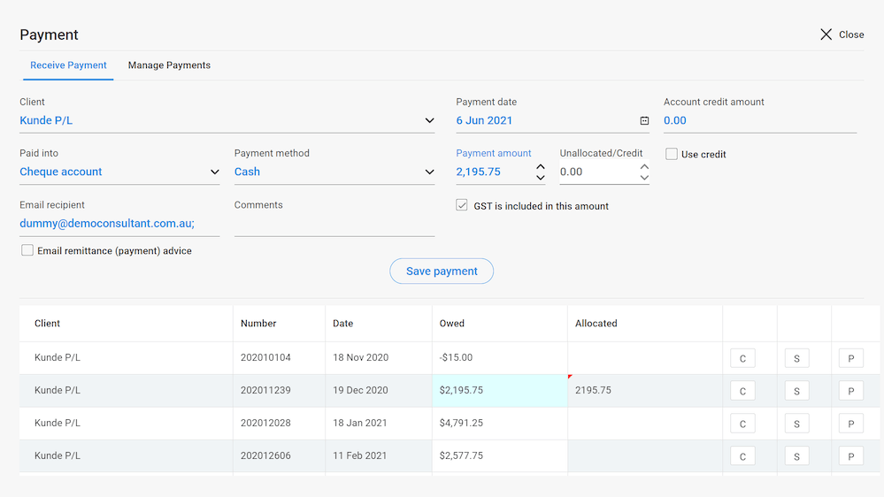This screenshot has height=497, width=884.
Task: Click the date 19 Dec 2020
Action: 360,390
